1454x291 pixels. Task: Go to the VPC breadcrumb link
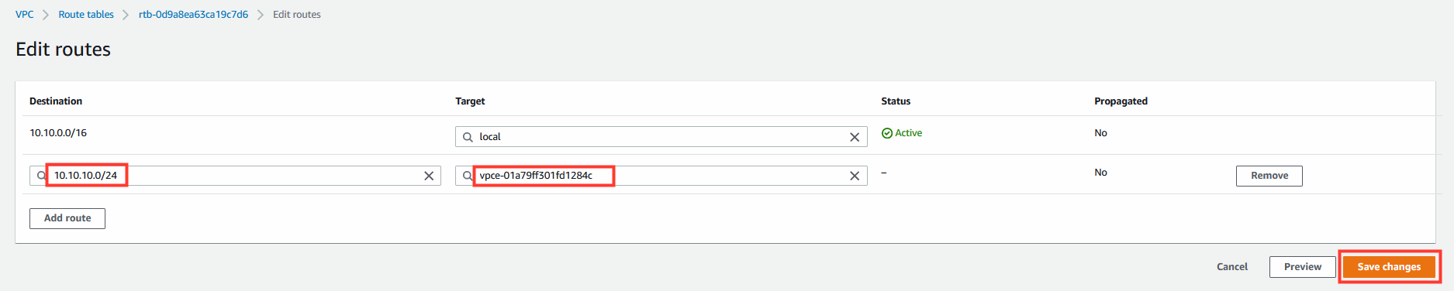coord(25,15)
